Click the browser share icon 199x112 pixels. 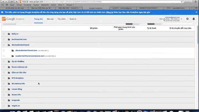pos(12,2)
